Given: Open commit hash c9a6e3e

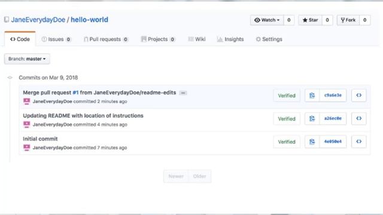Looking at the screenshot, I should coord(333,96).
